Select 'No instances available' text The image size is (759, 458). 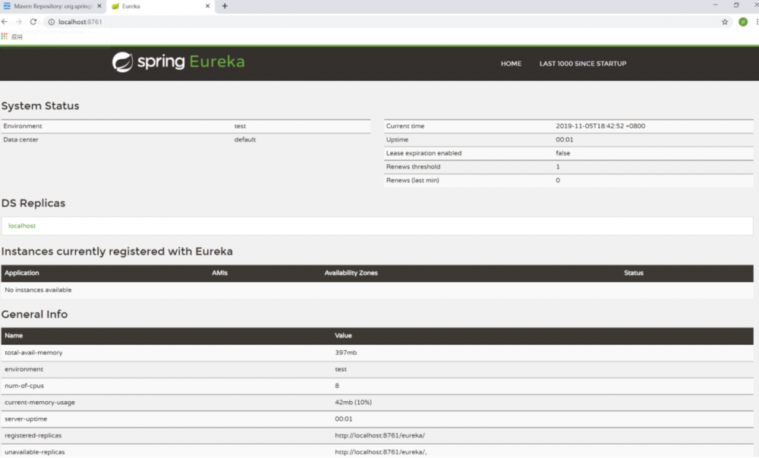tap(38, 290)
